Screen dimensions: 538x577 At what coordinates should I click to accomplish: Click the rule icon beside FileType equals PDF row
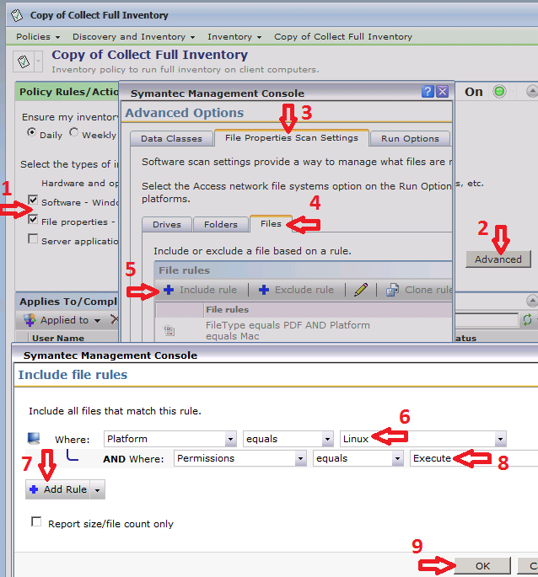[x=169, y=330]
